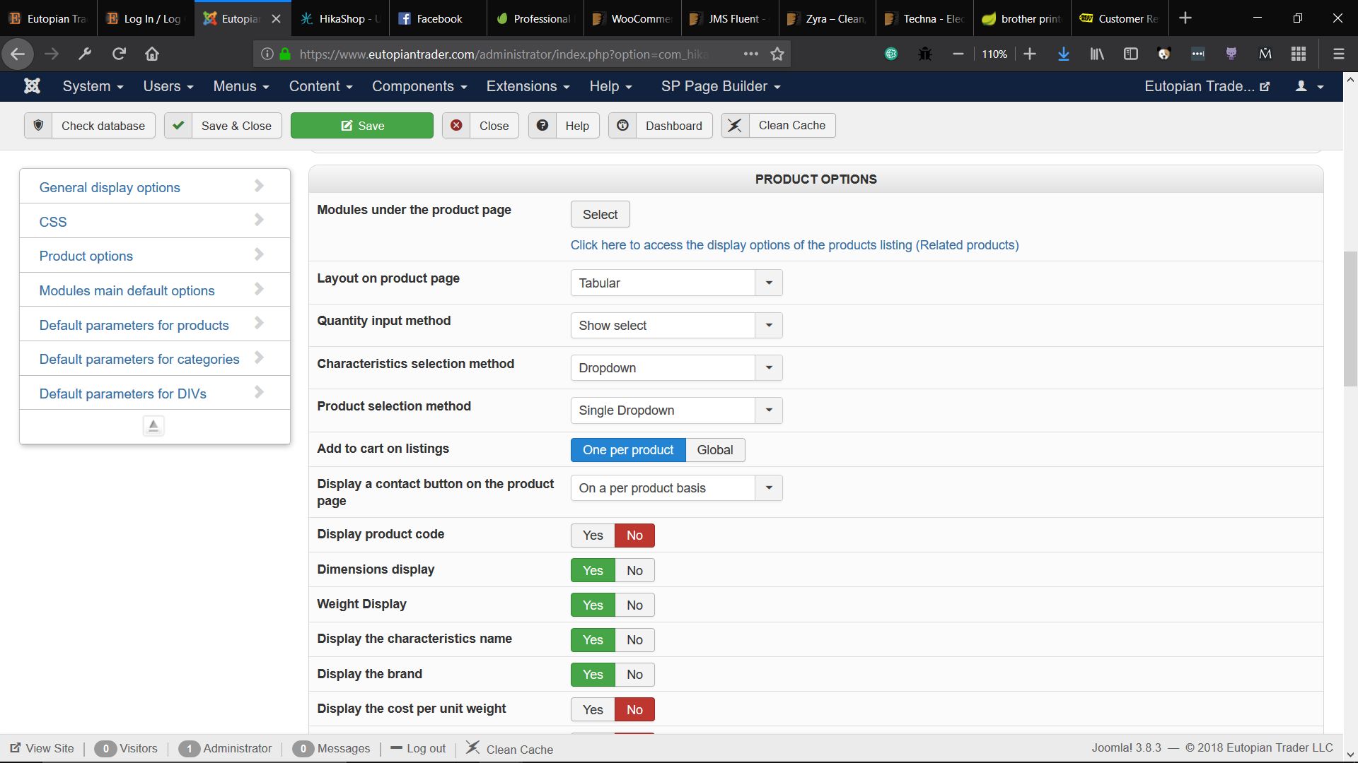Switch to the HikaShop browser tab

(341, 19)
